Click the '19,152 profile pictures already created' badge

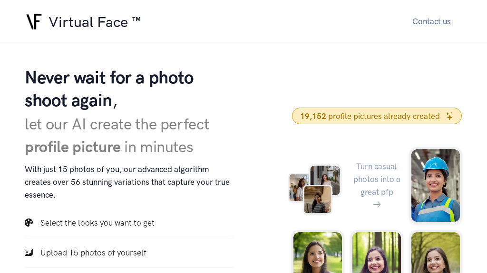pos(377,116)
